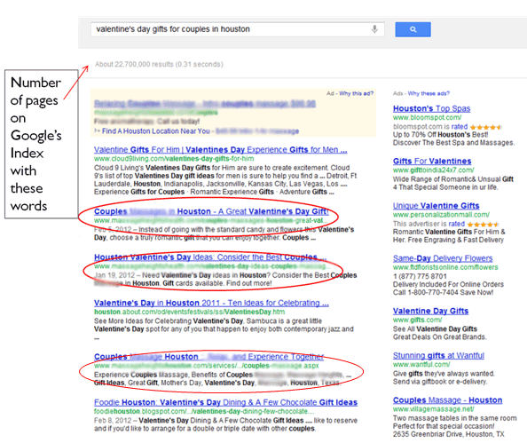Click URL www.wantful.com/

(x=421, y=365)
